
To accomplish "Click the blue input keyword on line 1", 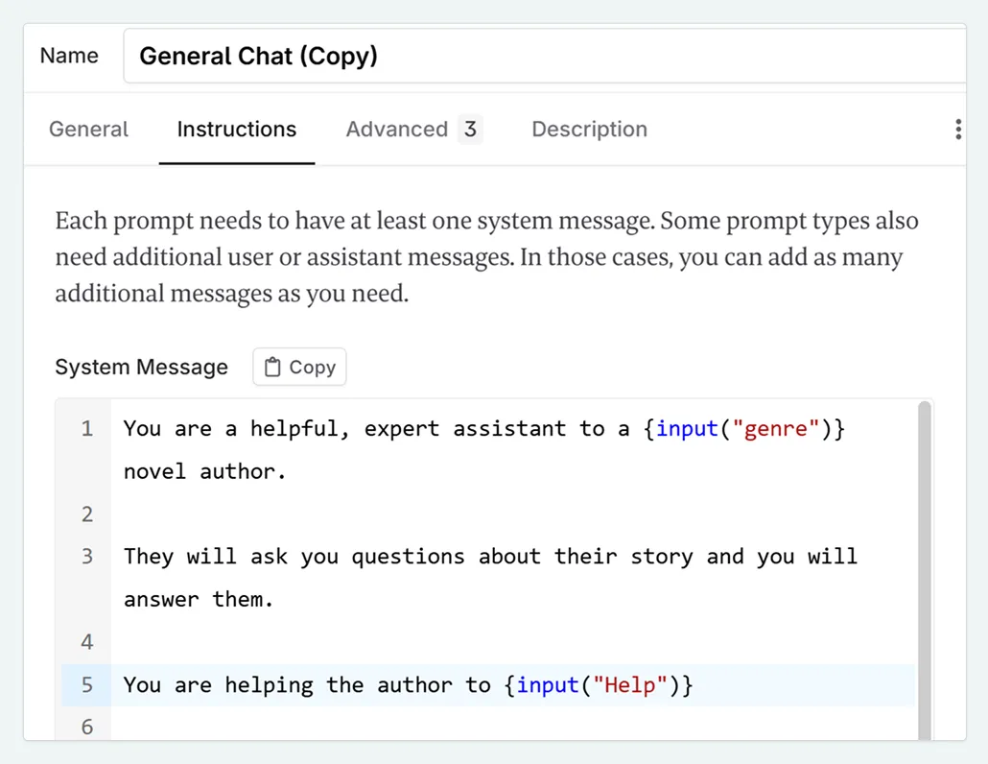I will tap(687, 429).
